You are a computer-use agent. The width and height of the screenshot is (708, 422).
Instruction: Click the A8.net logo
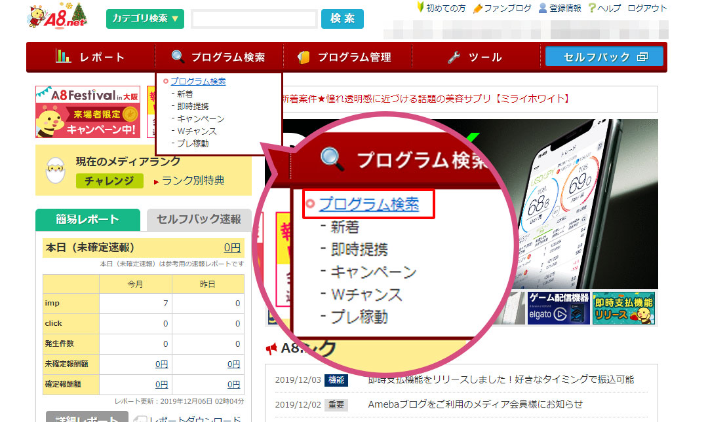(57, 16)
